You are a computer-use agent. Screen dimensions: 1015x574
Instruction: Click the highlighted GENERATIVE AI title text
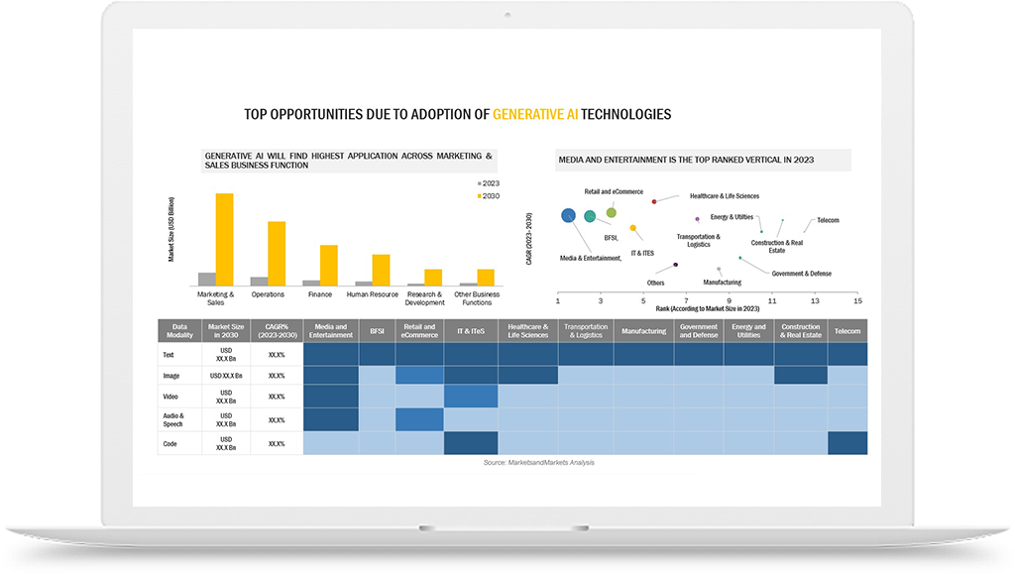(x=535, y=114)
